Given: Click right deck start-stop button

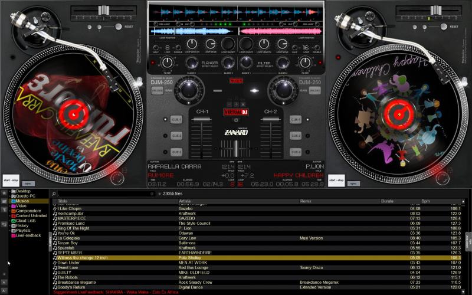Looking at the screenshot, I should click(336, 181).
